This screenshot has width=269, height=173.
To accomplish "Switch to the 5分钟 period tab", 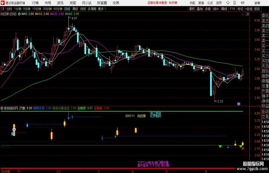I will pyautogui.click(x=26, y=9).
